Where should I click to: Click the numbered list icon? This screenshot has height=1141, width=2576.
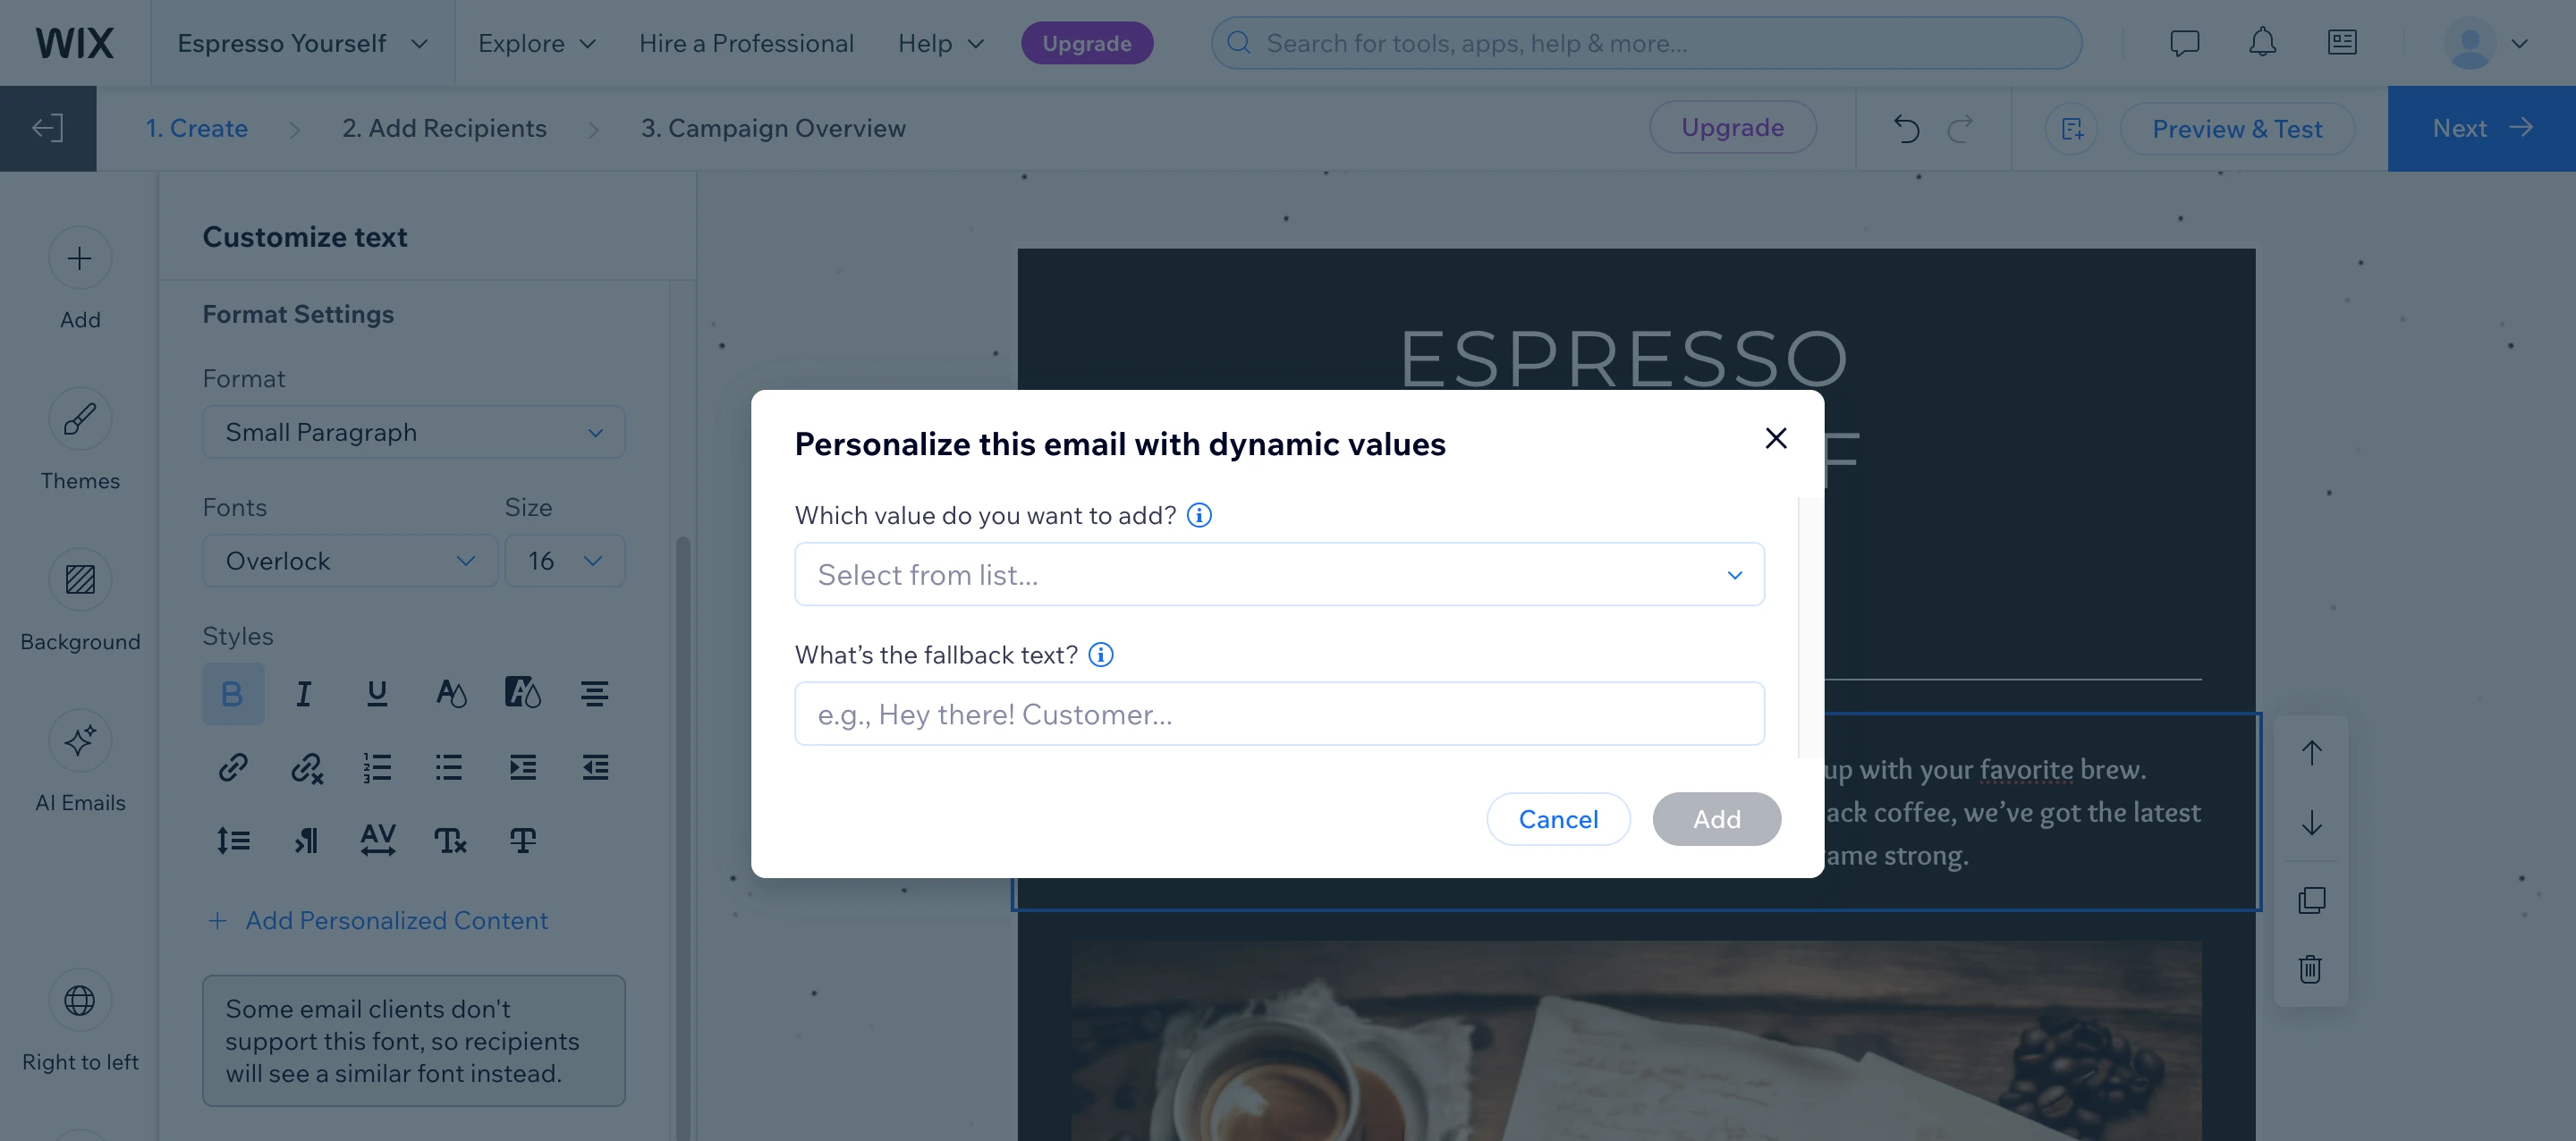click(x=377, y=767)
